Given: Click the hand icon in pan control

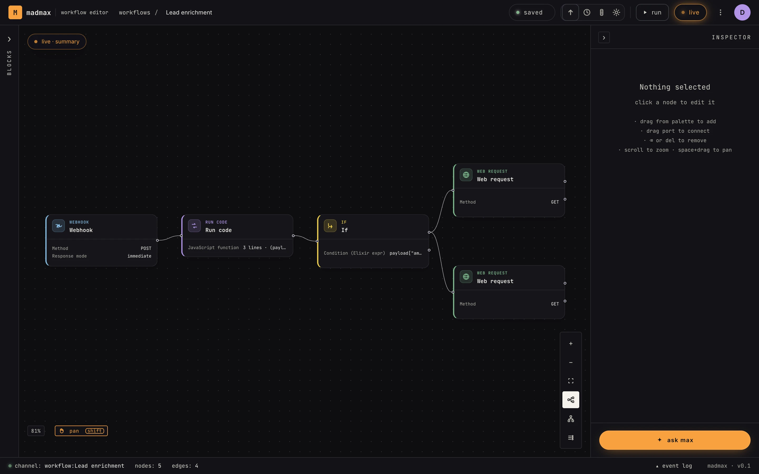Looking at the screenshot, I should 62,431.
